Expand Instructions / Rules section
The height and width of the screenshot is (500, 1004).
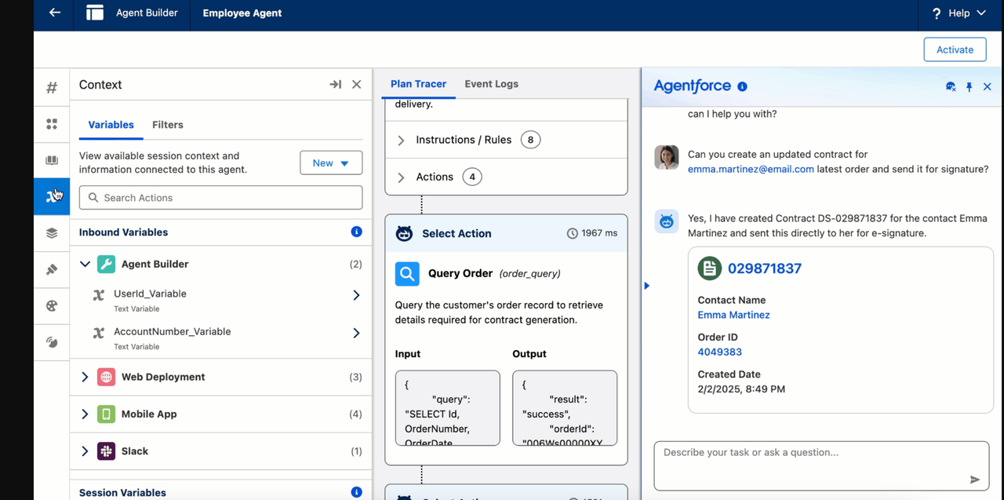pos(401,141)
